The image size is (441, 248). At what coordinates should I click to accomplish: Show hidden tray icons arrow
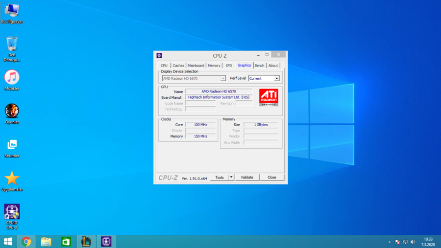389,242
